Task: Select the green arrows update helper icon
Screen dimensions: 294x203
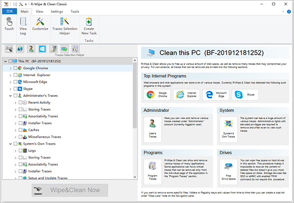Action: tap(65, 49)
